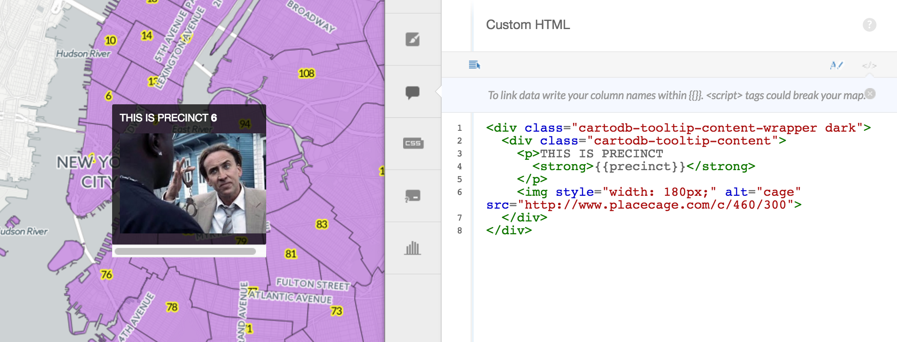
Task: Click the Custom HTML heading
Action: (x=528, y=25)
